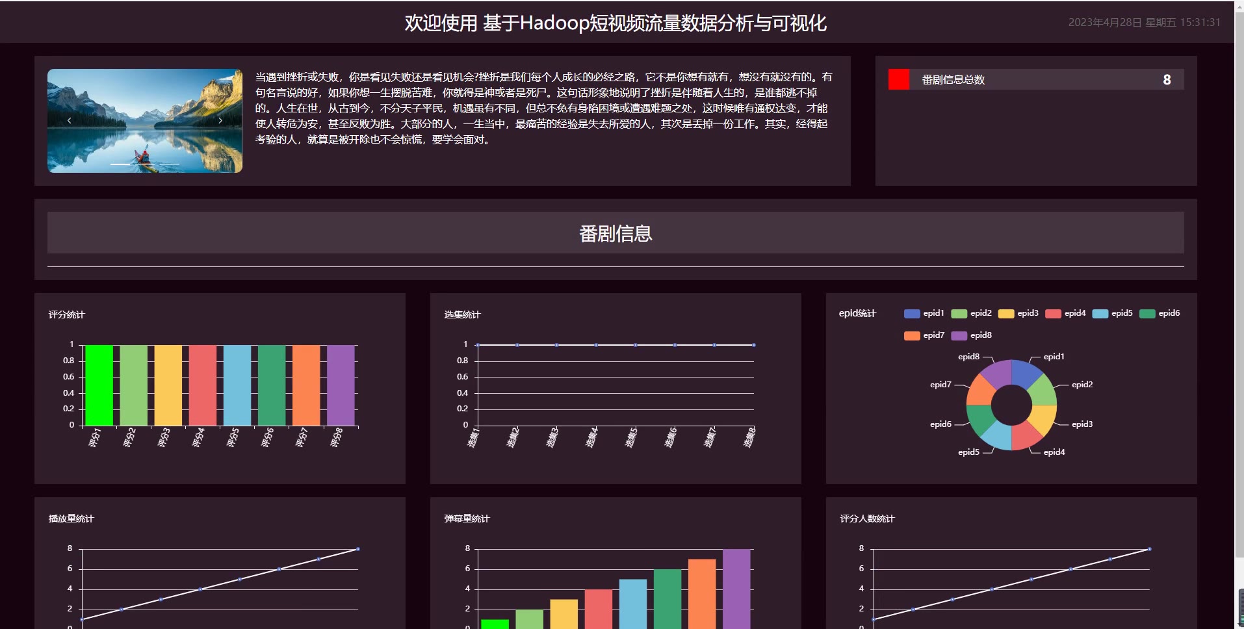Click the purple 评分8 bar
1244x629 pixels.
(341, 385)
